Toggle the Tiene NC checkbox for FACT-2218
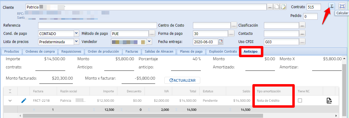Image resolution: width=349 pixels, height=118 pixels. point(300,100)
